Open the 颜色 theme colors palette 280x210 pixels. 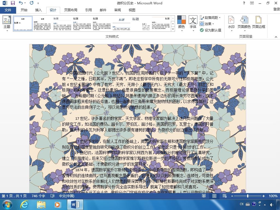[182, 24]
